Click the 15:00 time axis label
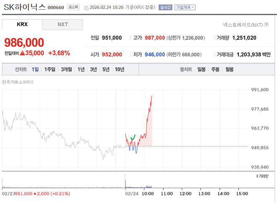This screenshot has height=203, width=277. coord(242,194)
